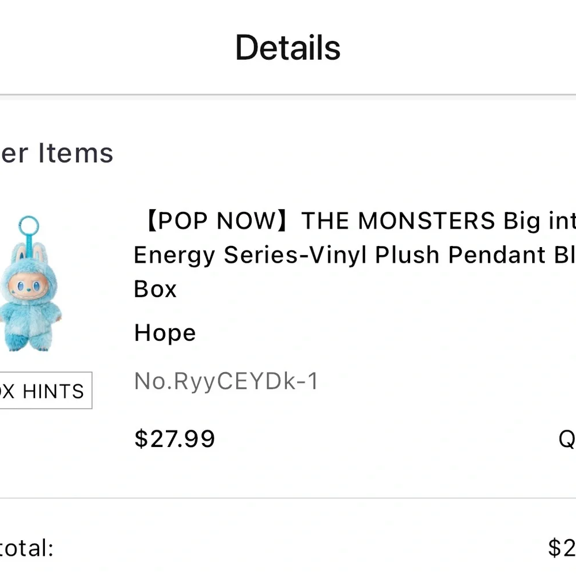The height and width of the screenshot is (576, 576).
Task: Click the order number No.RyyCEYDk-1
Action: point(226,381)
